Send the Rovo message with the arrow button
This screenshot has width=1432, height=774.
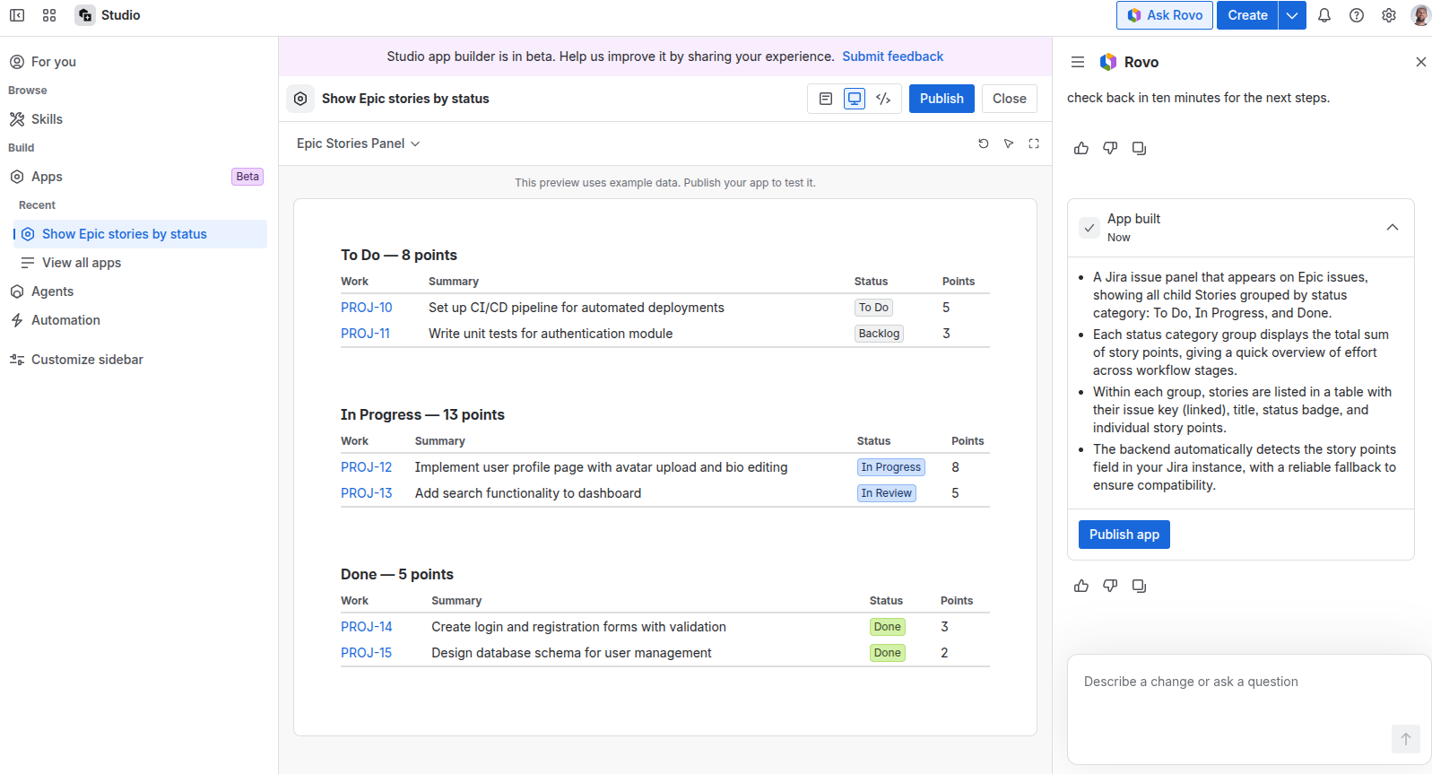point(1406,739)
